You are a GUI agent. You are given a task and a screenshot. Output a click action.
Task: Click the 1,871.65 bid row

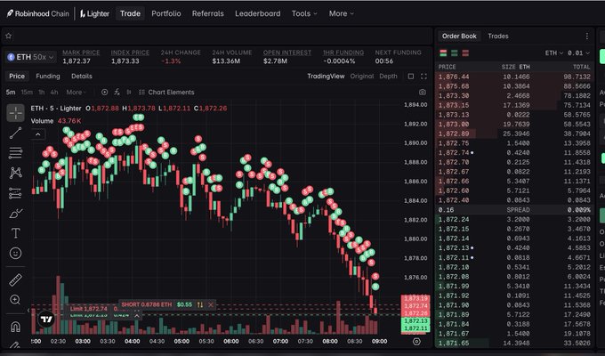(x=514, y=343)
